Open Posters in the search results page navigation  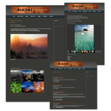[90, 11]
